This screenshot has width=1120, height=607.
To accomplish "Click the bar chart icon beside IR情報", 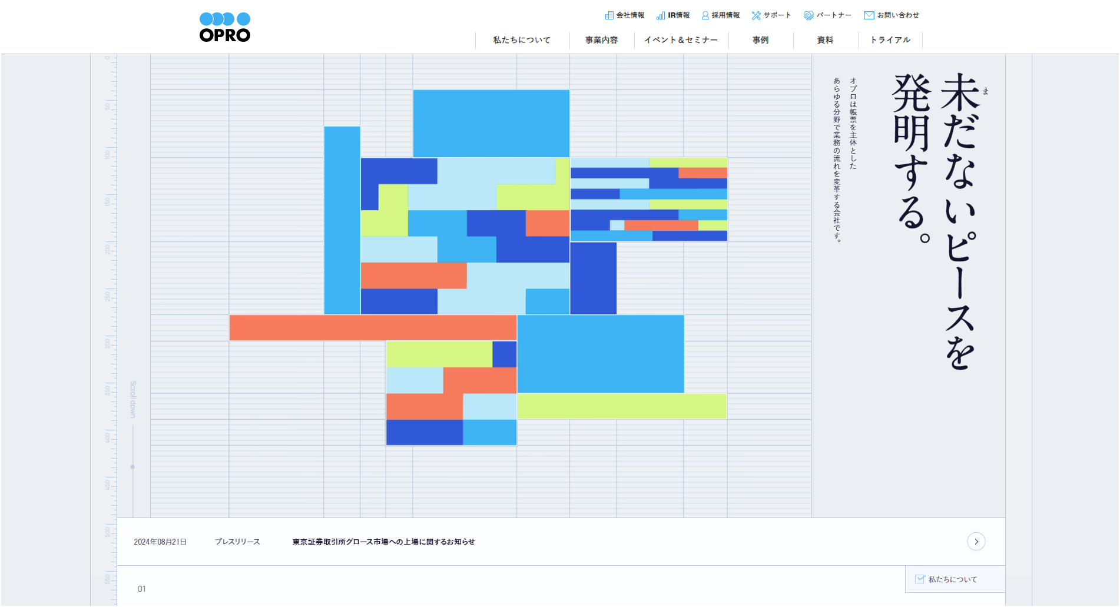I will click(661, 15).
